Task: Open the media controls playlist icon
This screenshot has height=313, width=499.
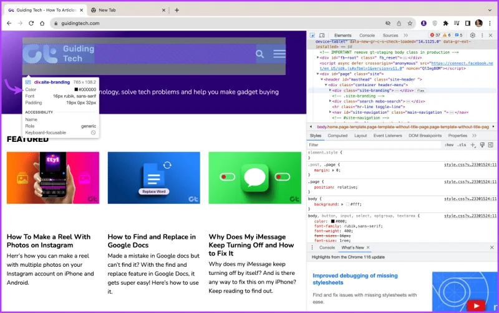Action: coord(457,23)
